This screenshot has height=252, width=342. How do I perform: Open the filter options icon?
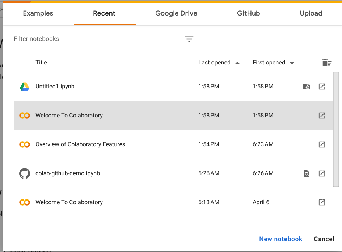pos(189,39)
